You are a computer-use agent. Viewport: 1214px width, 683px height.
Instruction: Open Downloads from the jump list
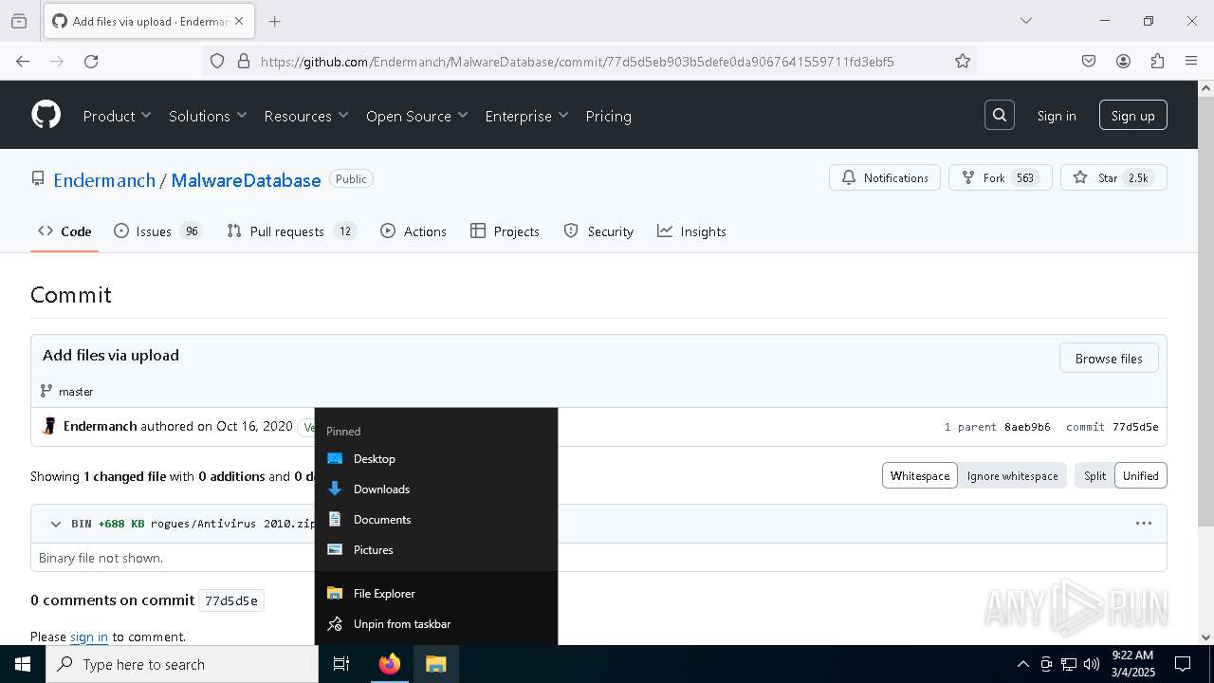click(436, 489)
